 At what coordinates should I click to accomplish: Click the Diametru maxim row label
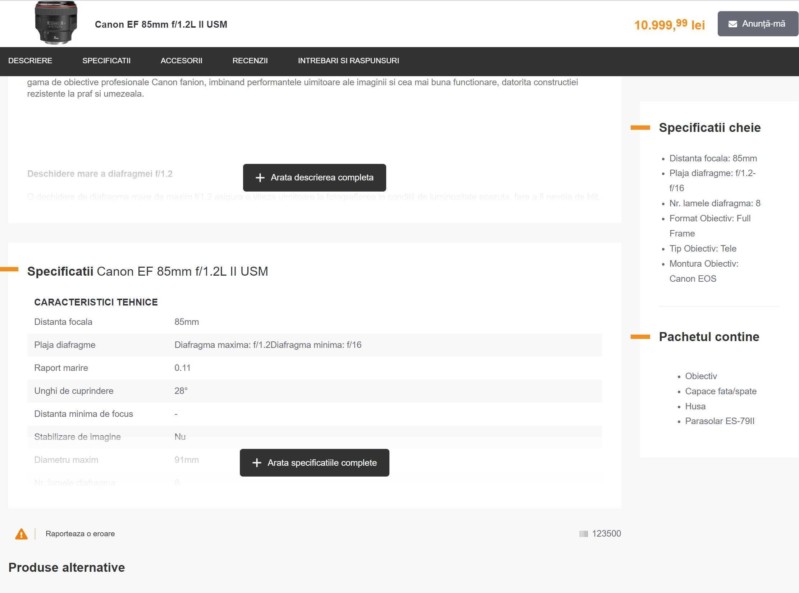click(66, 460)
